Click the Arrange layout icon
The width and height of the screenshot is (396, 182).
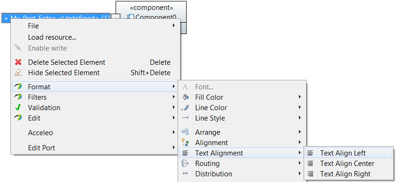pyautogui.click(x=185, y=132)
